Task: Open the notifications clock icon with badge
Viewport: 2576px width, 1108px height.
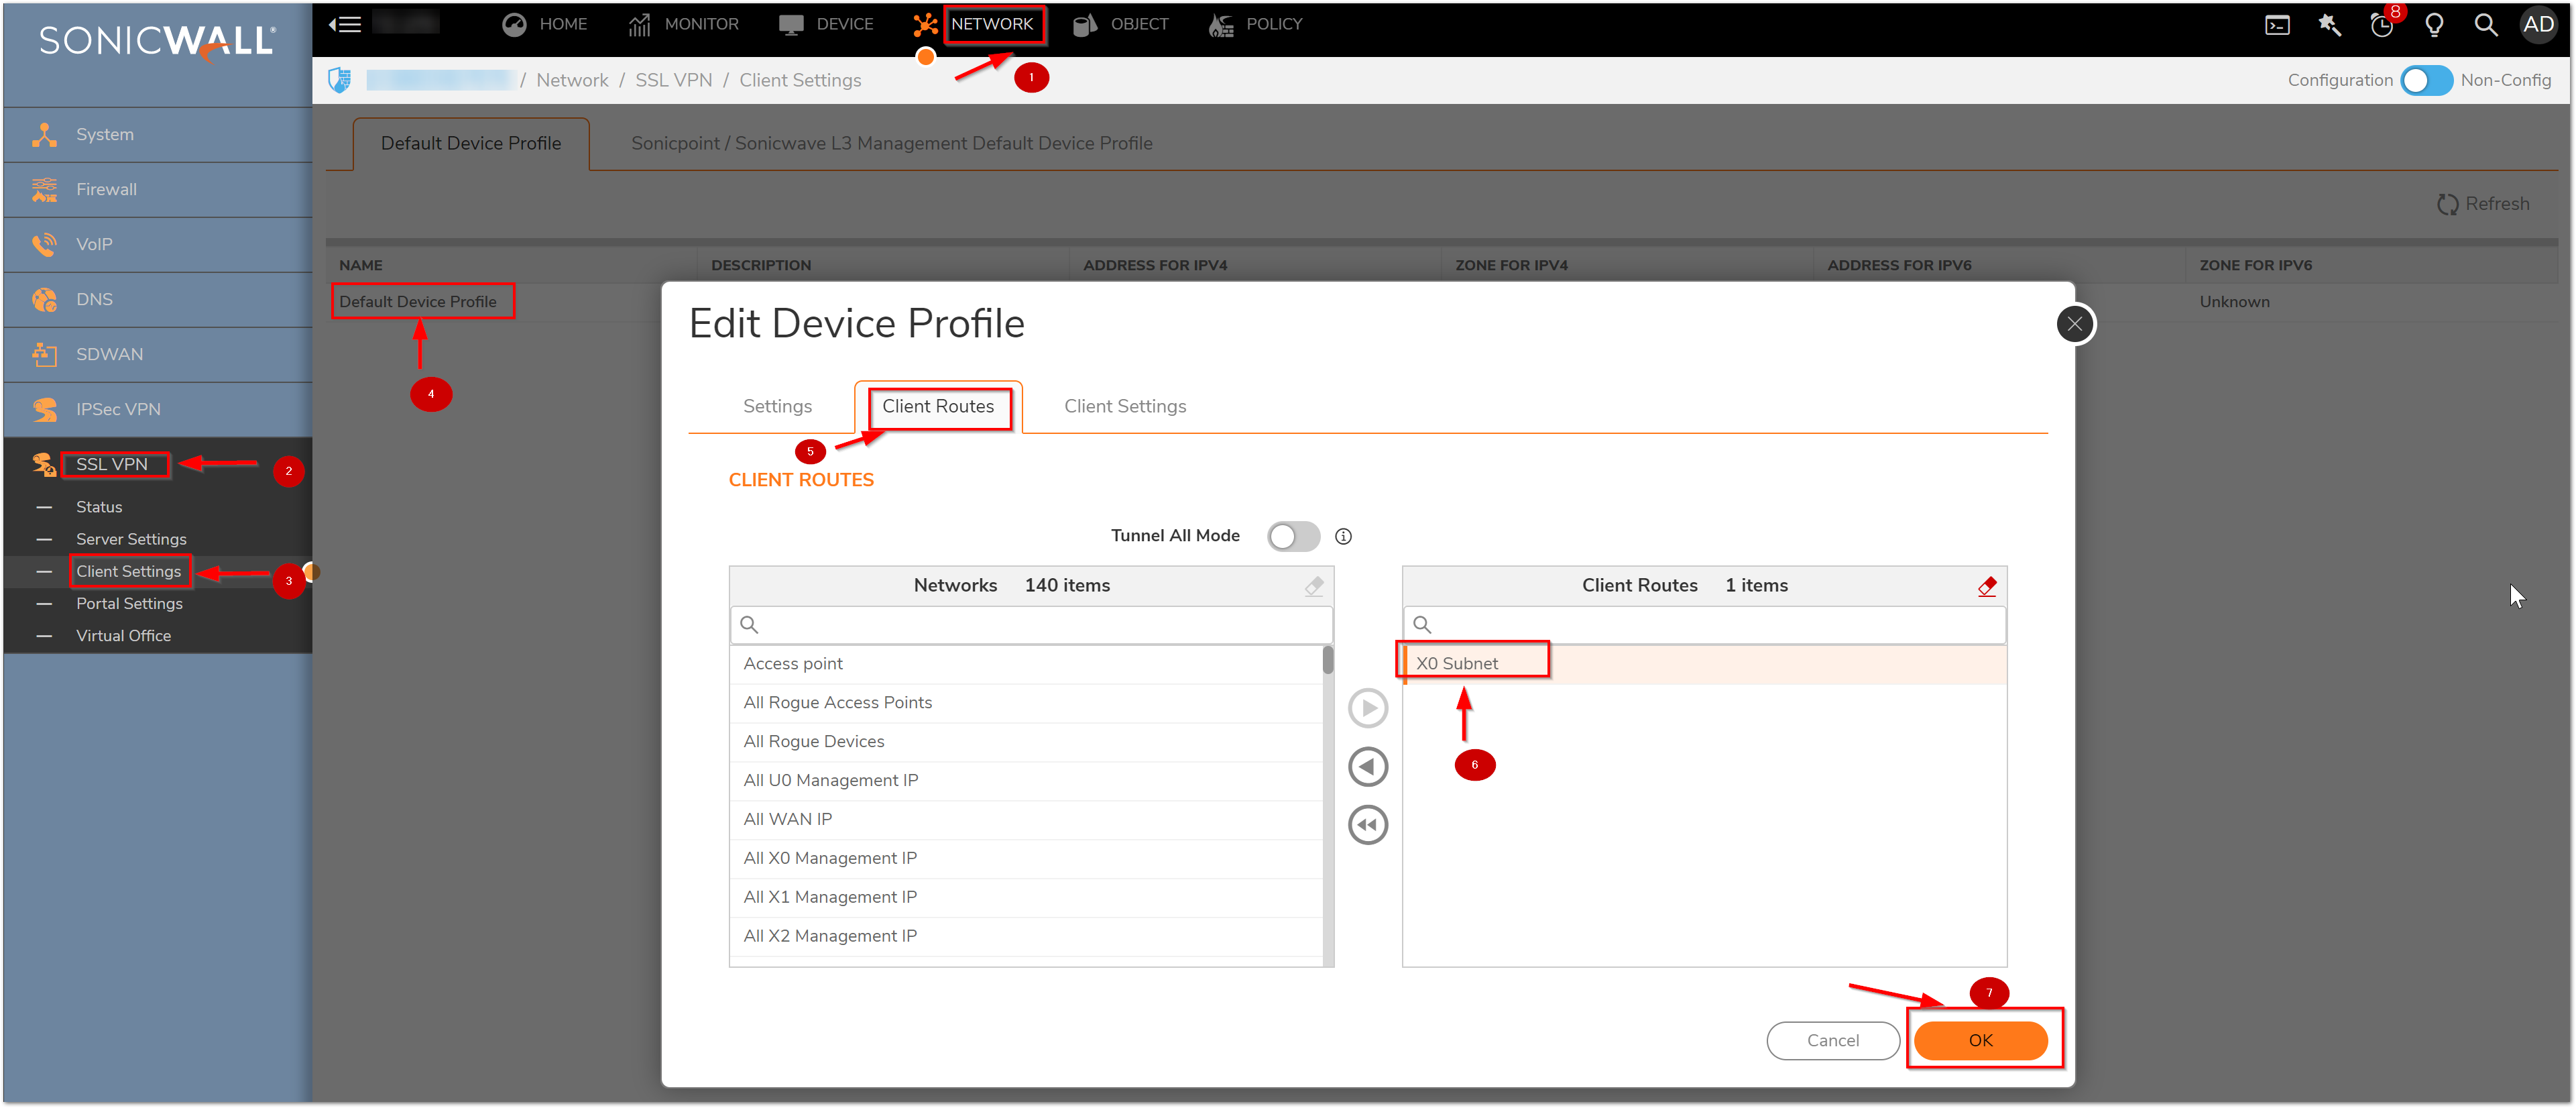Action: [x=2381, y=25]
